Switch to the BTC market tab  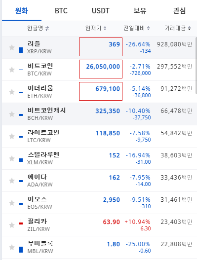61,11
